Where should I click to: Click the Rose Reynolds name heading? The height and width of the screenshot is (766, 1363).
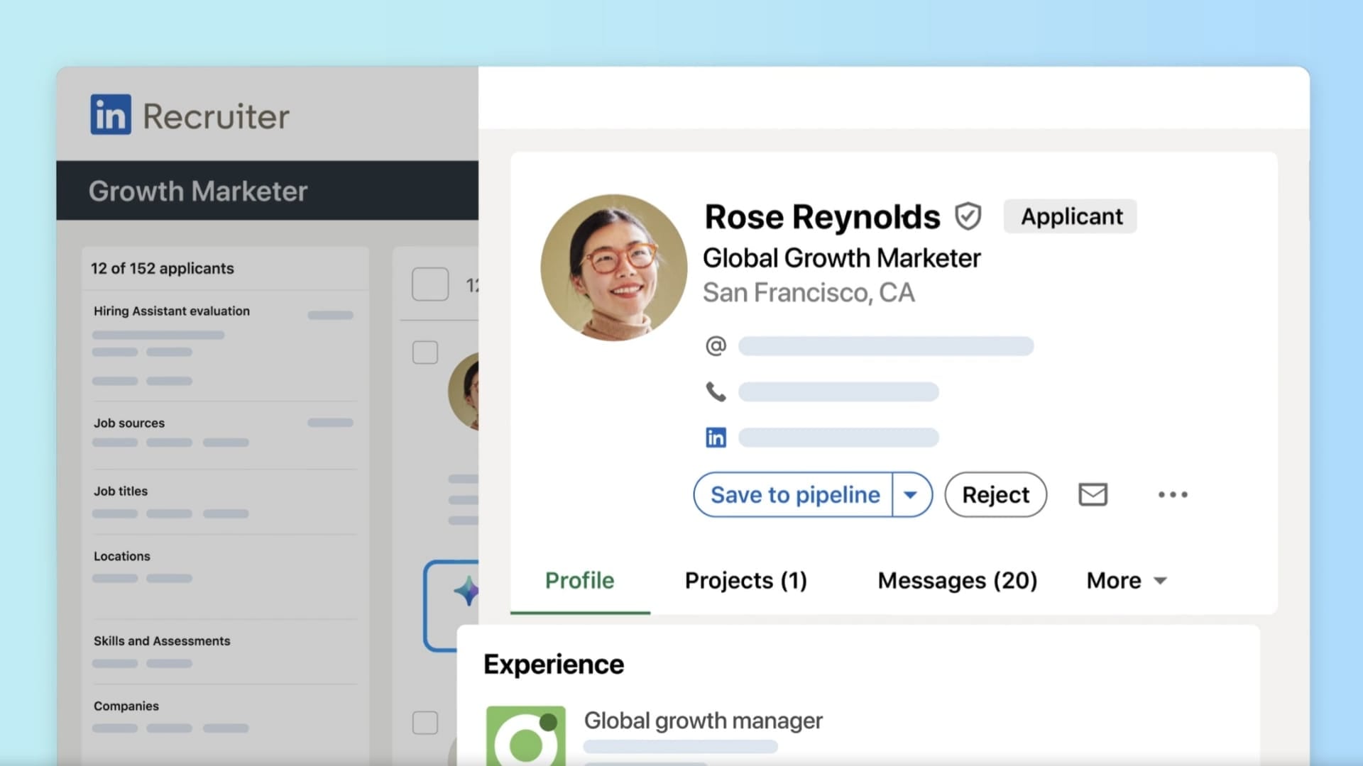pyautogui.click(x=822, y=216)
